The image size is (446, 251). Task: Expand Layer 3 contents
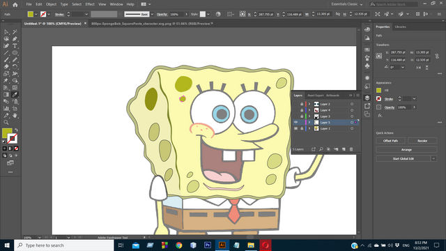point(309,116)
